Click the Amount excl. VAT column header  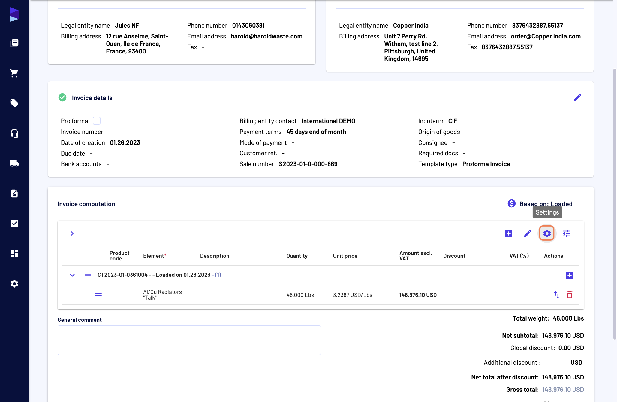click(416, 256)
